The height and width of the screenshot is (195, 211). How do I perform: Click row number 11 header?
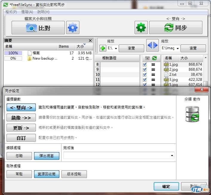click(98, 80)
